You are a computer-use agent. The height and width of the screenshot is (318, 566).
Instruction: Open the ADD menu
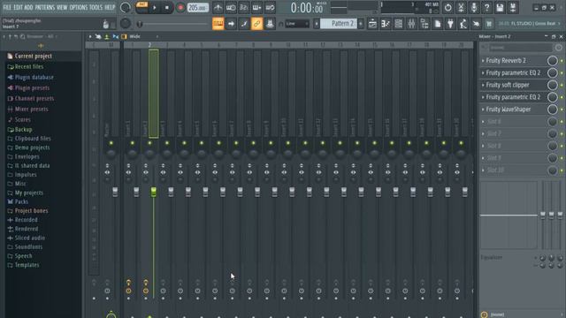[x=28, y=7]
